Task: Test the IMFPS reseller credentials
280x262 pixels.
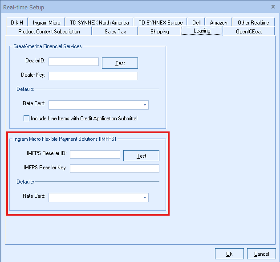Action: coord(141,156)
